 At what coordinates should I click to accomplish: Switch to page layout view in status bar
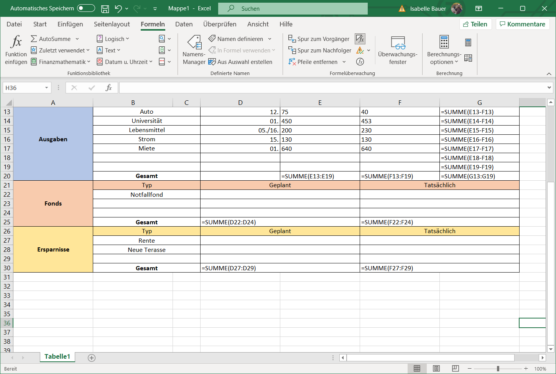[x=436, y=368]
